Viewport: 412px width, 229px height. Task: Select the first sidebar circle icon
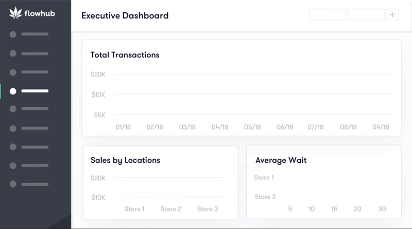tap(13, 34)
